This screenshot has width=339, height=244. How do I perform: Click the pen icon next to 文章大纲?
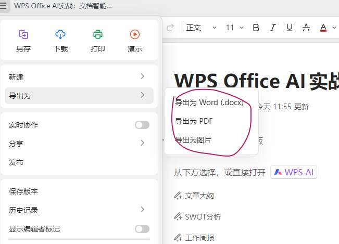tap(178, 196)
